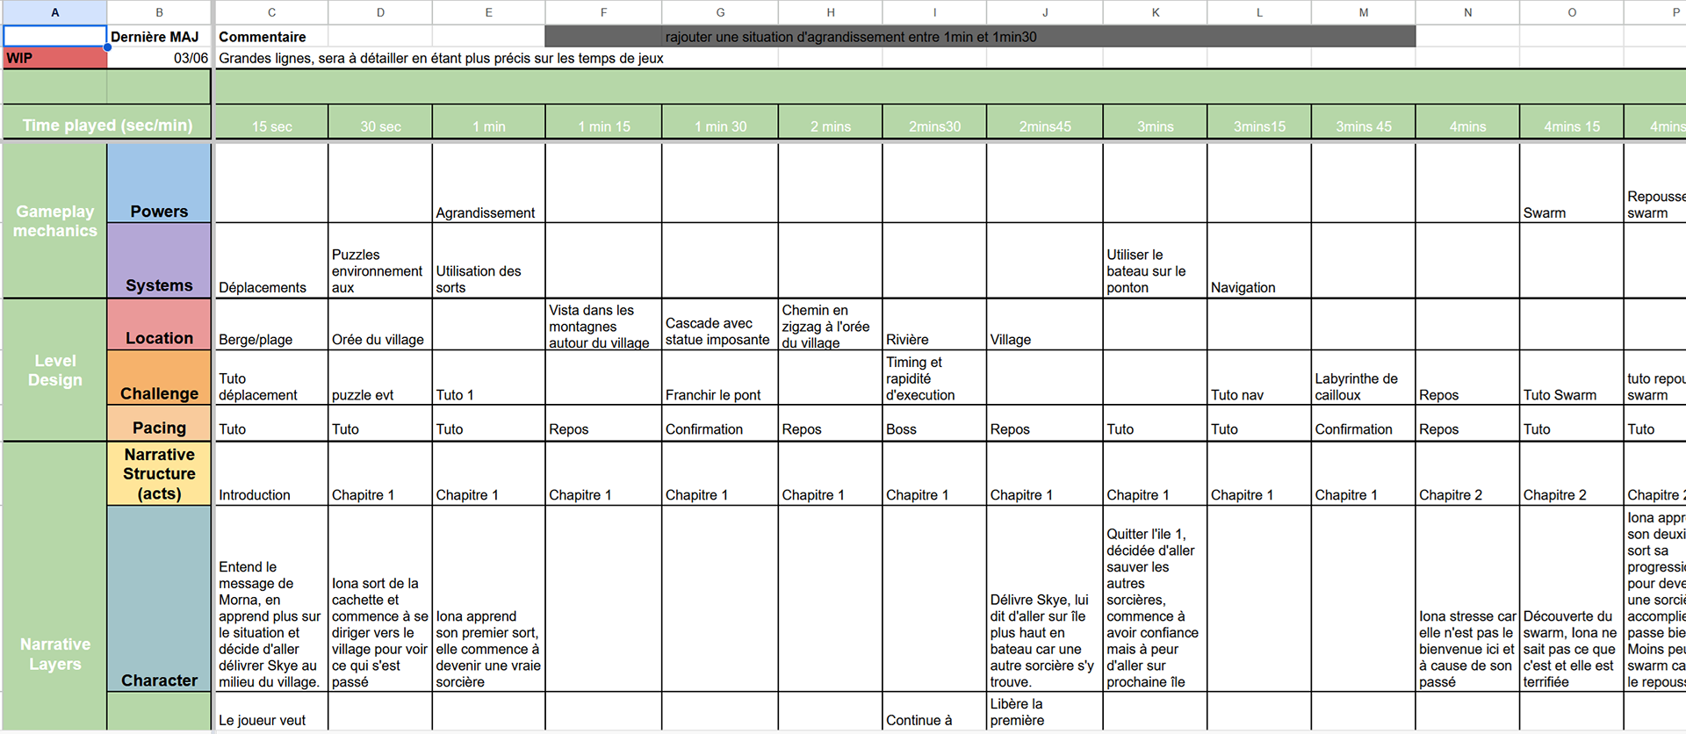Click the 'Vista dans les montagnes' cell

[603, 325]
